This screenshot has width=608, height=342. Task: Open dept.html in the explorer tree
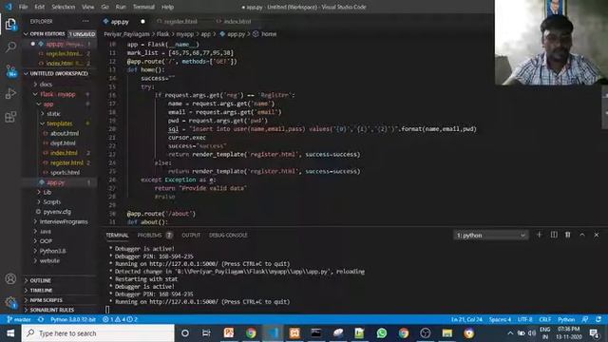63,143
